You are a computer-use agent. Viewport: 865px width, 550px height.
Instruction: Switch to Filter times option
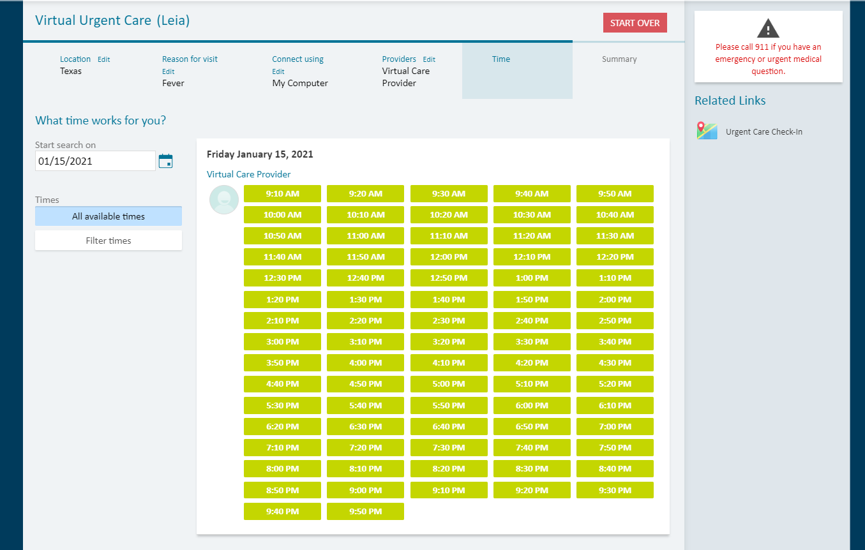click(109, 241)
